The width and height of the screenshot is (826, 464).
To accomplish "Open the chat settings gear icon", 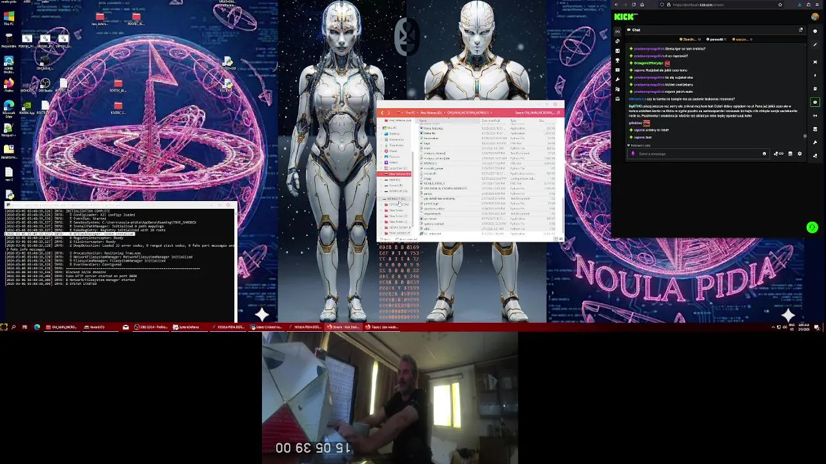I will click(x=800, y=153).
